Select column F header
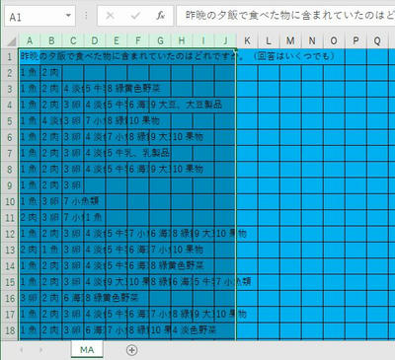The height and width of the screenshot is (360, 395). 138,40
